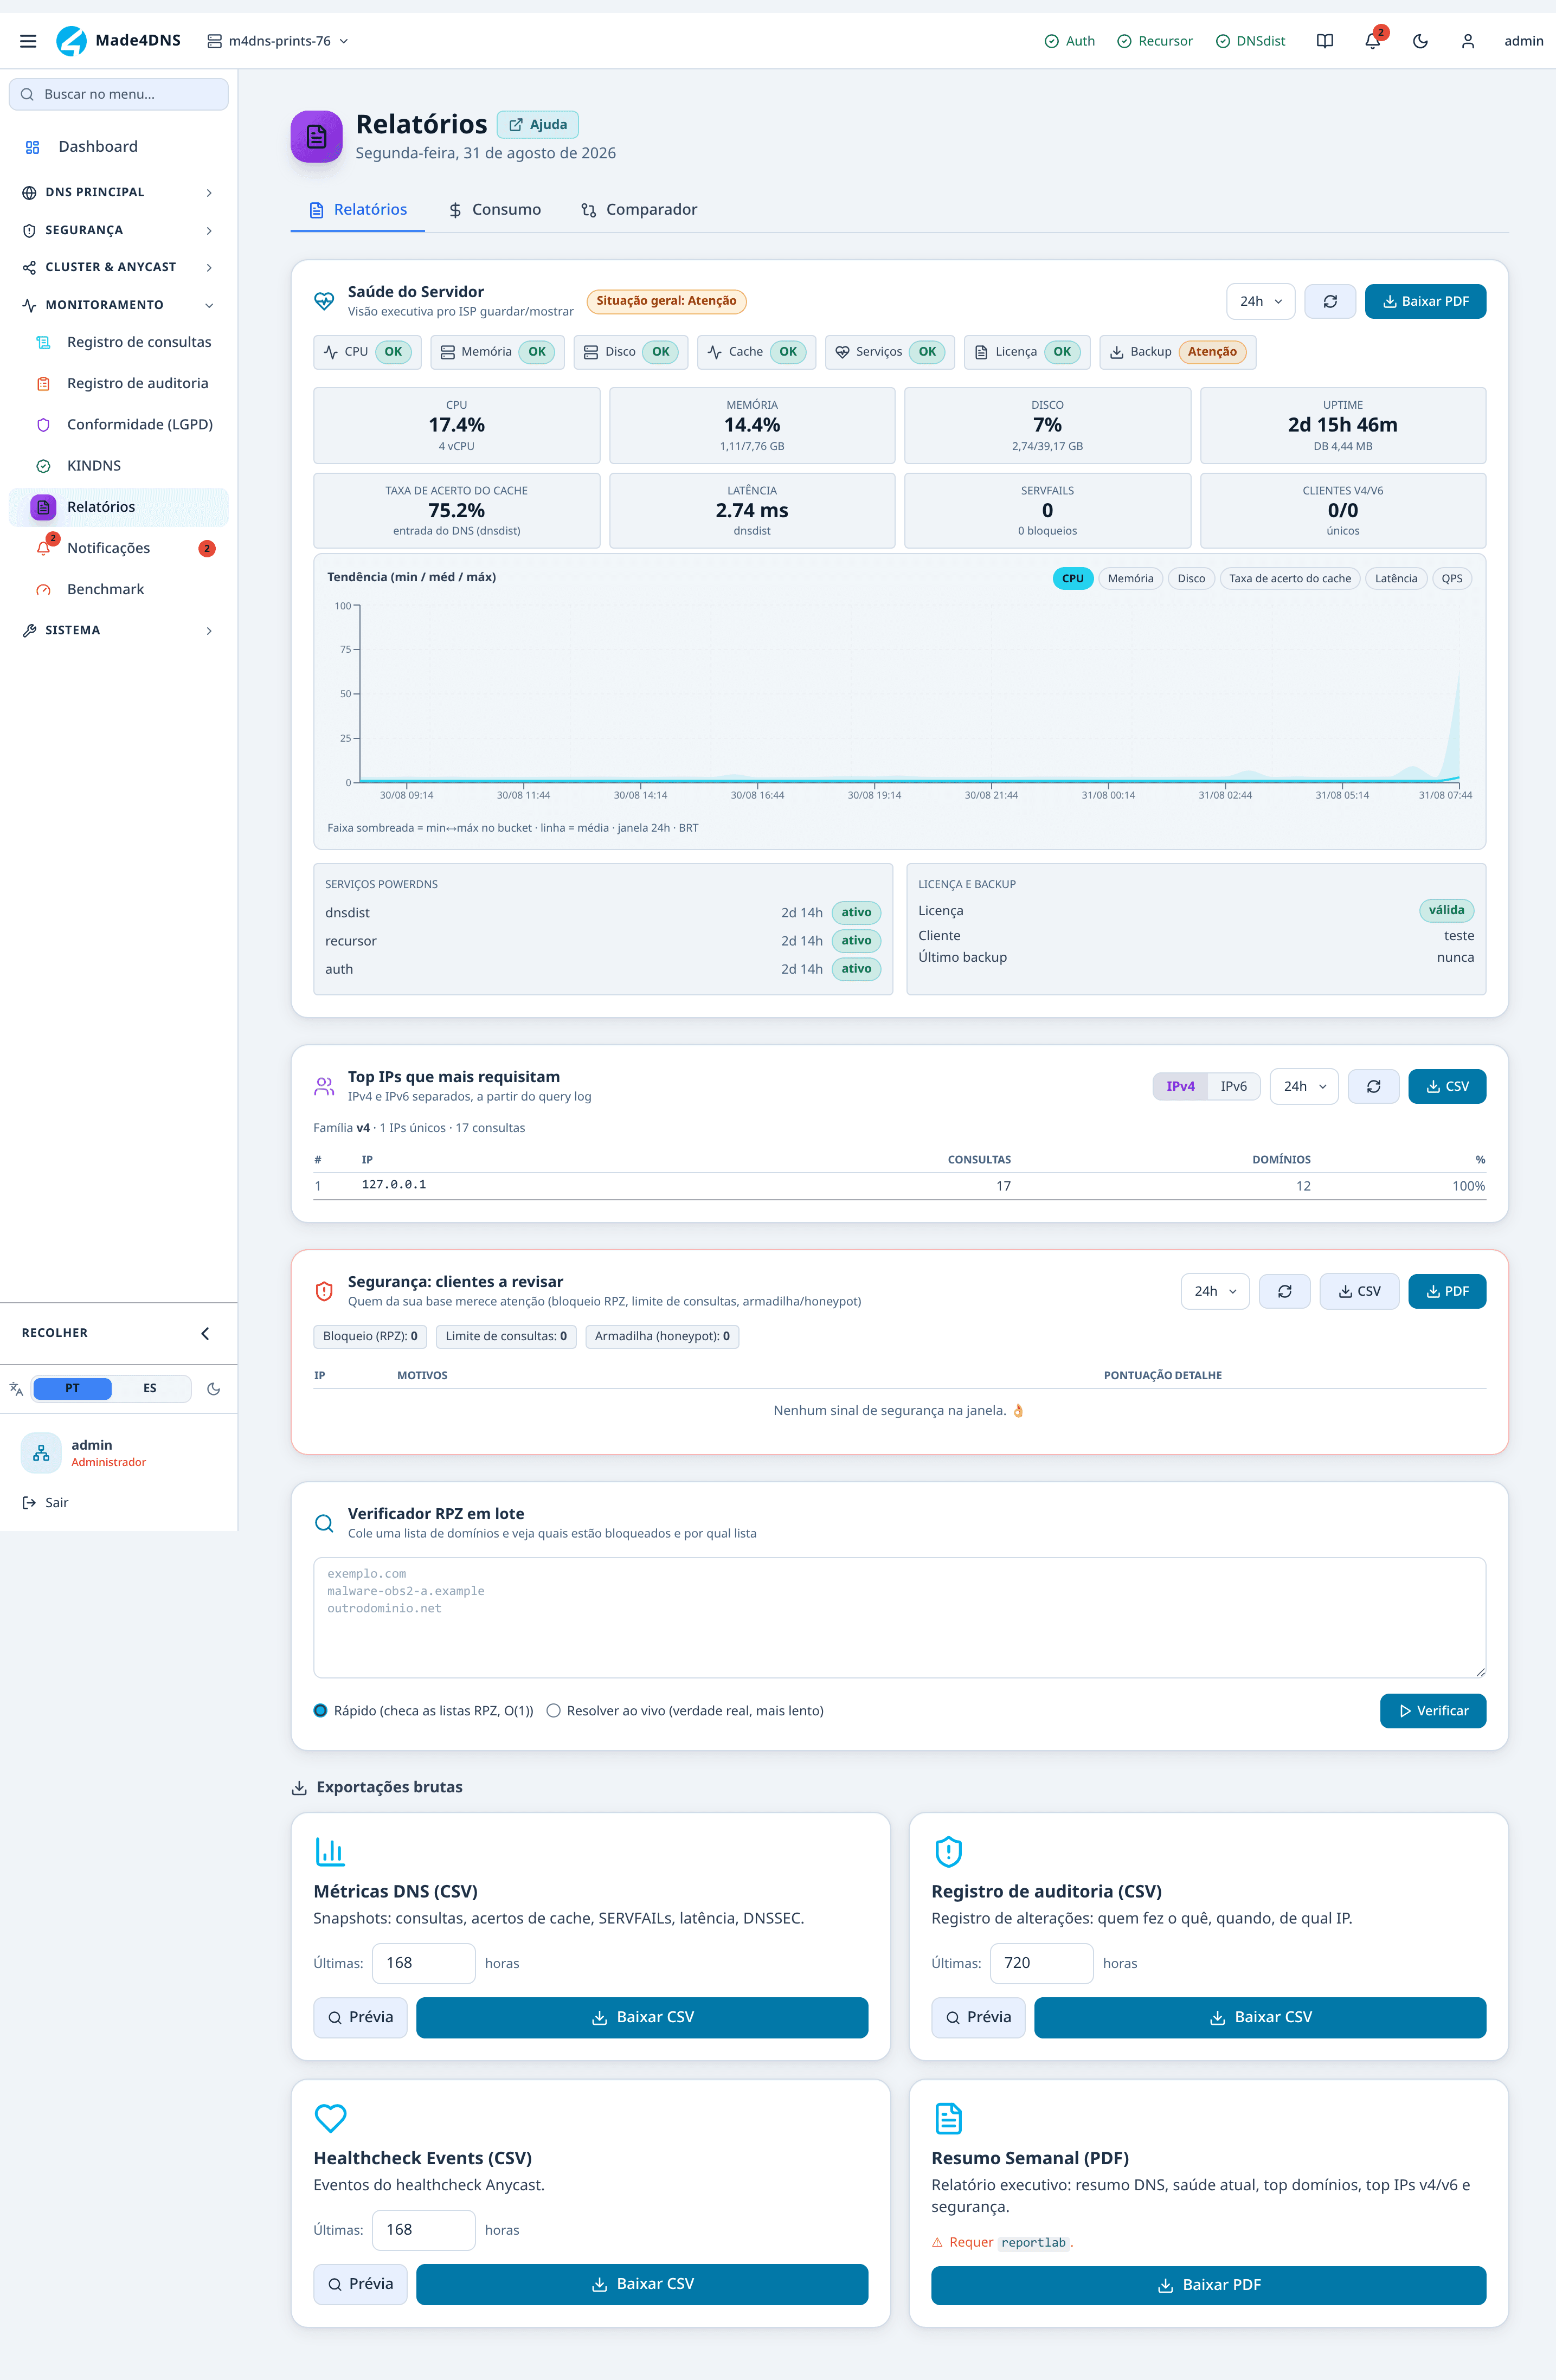
Task: Open the 24h dropdown in Segurança panel
Action: coord(1215,1291)
